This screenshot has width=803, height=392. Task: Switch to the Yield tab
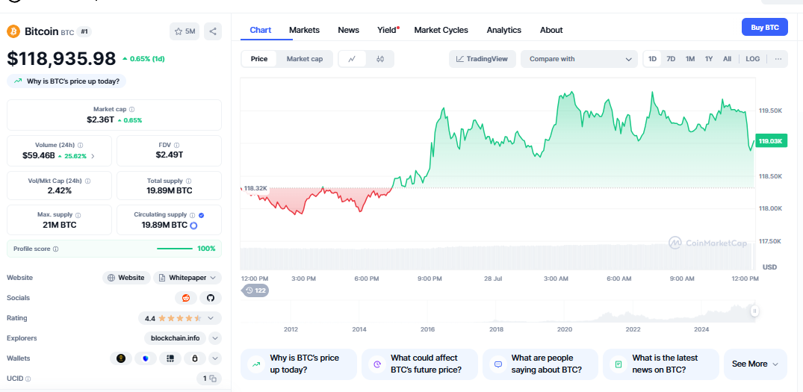tap(388, 30)
